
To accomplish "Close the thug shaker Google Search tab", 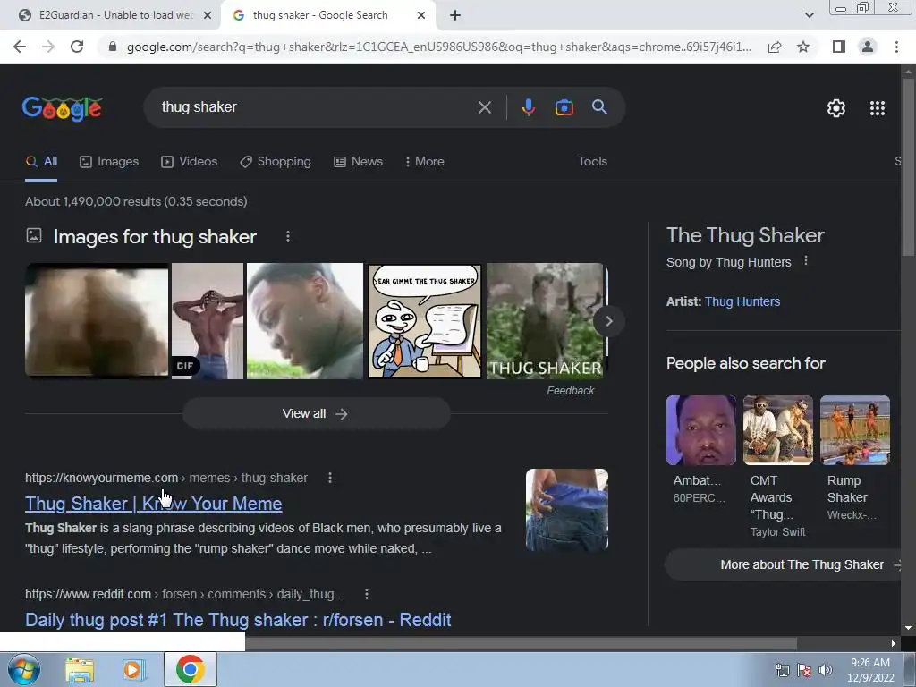I will click(421, 15).
